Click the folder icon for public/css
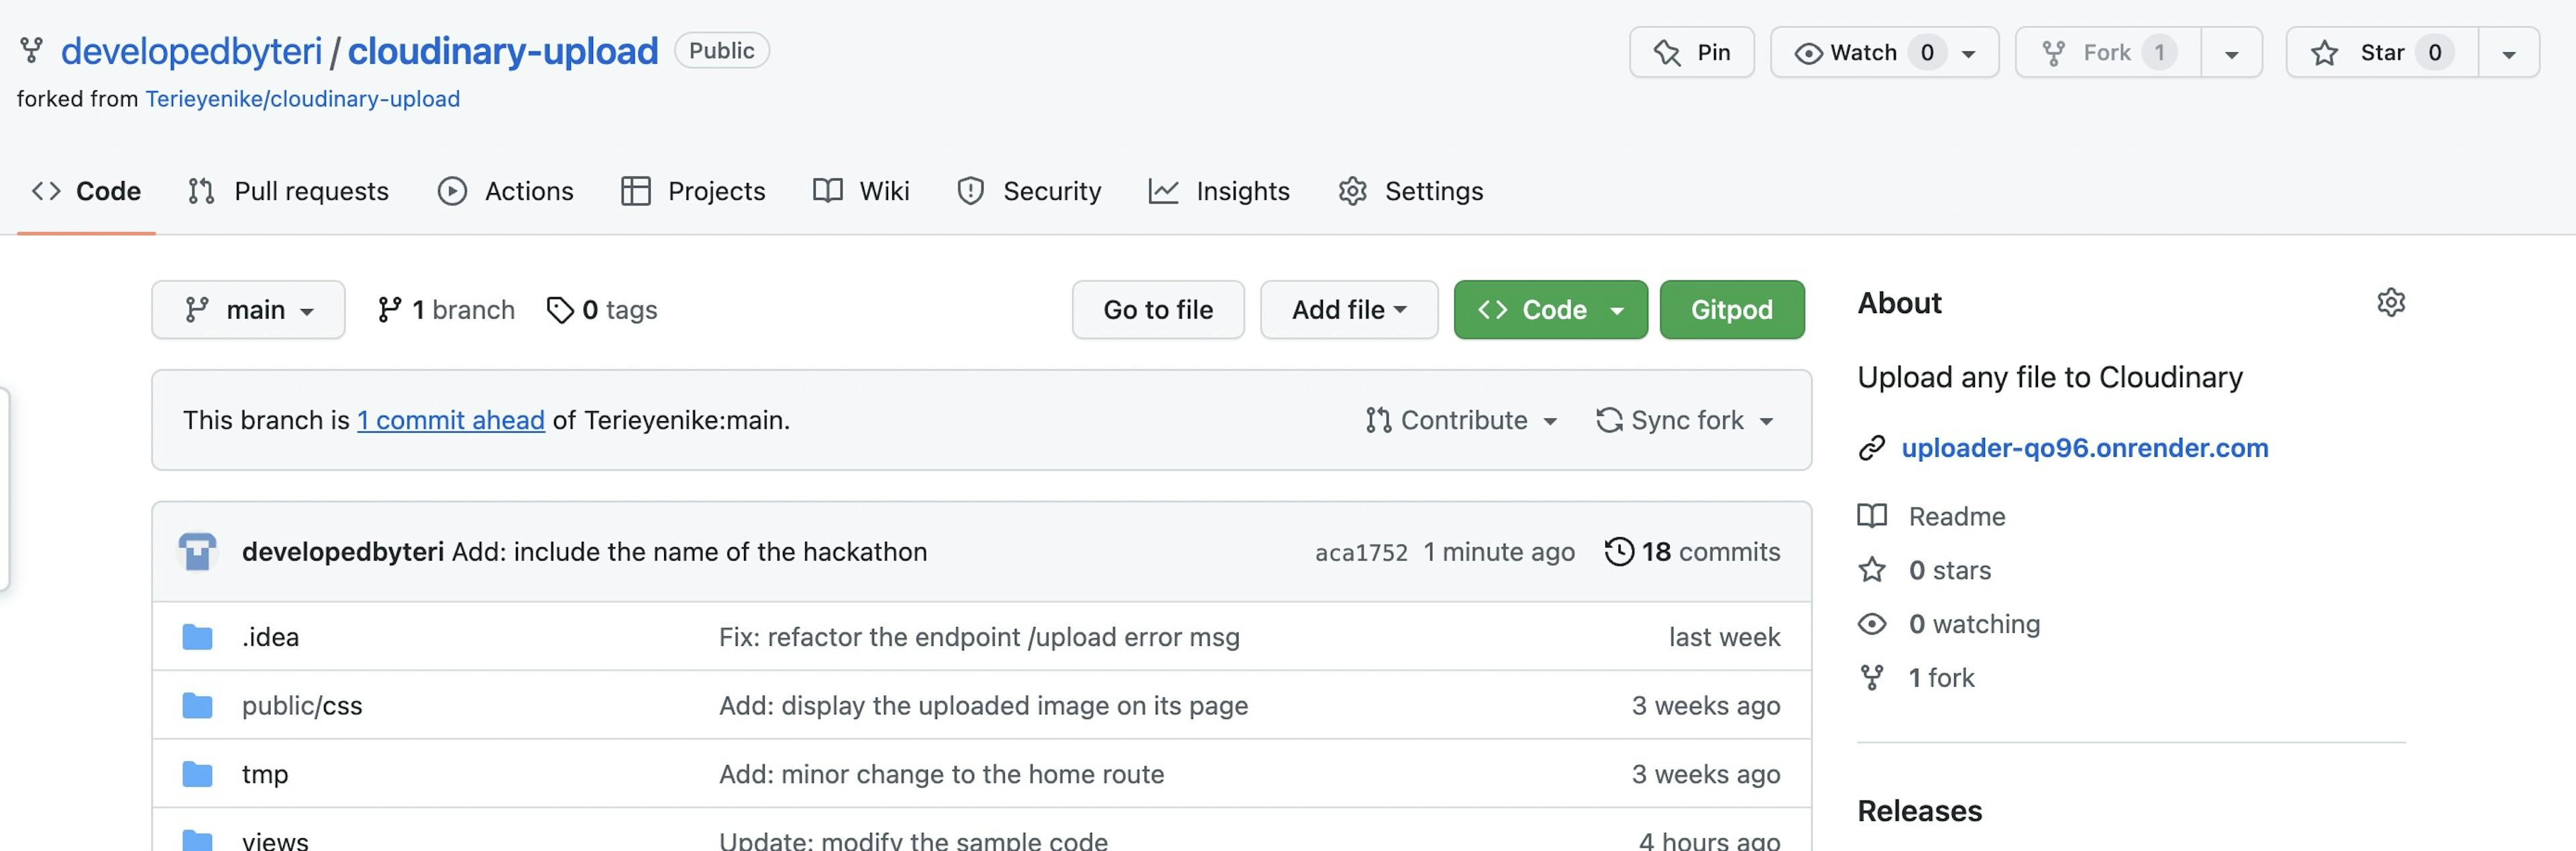 (x=197, y=706)
